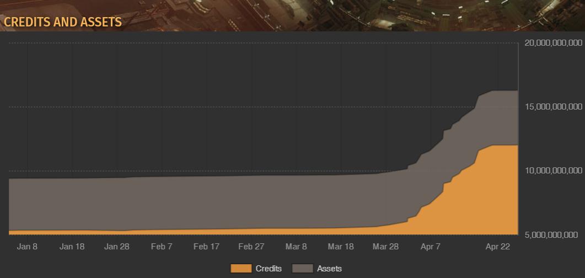Click the 'Apr 7' axis label
Viewport: 585px width, 278px height.
(431, 247)
